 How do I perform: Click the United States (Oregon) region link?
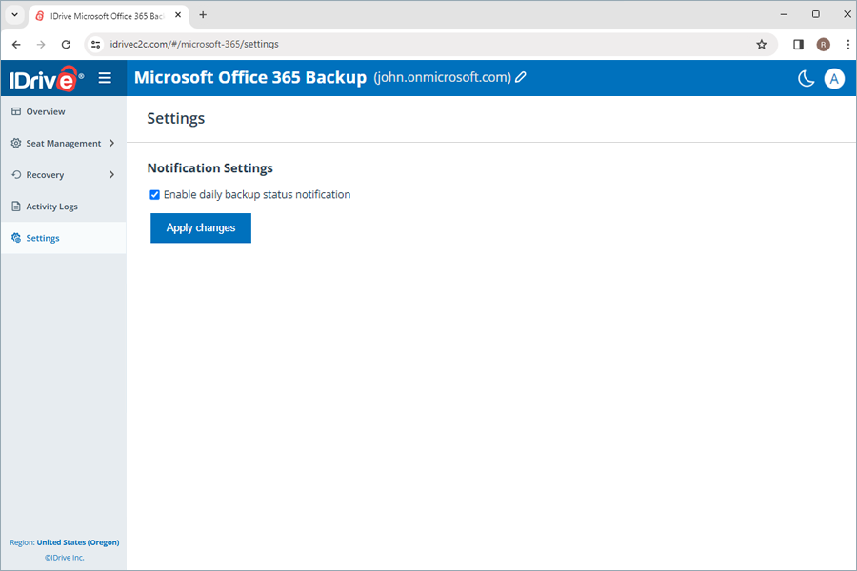click(x=78, y=542)
